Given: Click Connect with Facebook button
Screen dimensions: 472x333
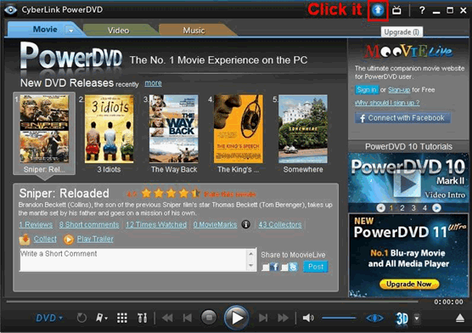Looking at the screenshot, I should [x=402, y=118].
